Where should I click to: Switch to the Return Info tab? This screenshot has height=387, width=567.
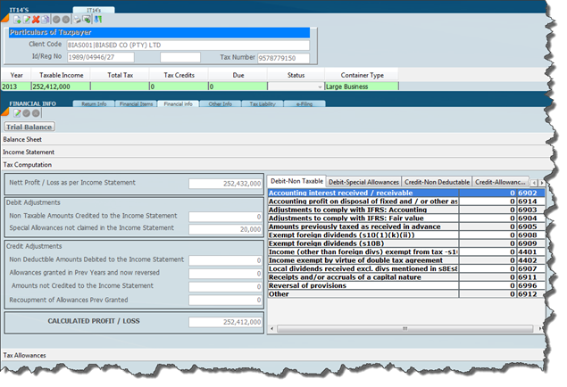pos(94,104)
